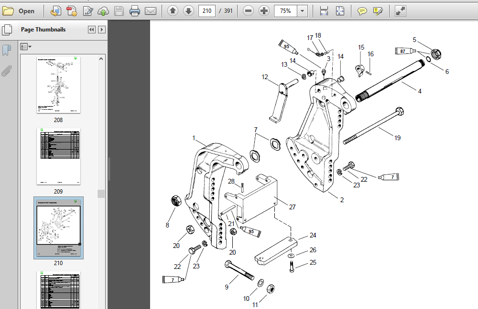Viewport: 478px width, 309px height.
Task: Click the total pages label 391
Action: [228, 11]
